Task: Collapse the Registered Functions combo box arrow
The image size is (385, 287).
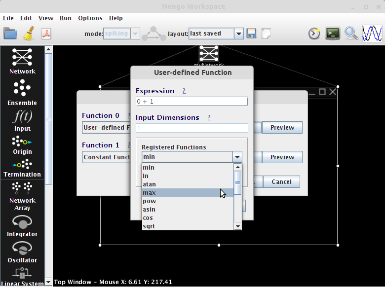Action: click(237, 157)
